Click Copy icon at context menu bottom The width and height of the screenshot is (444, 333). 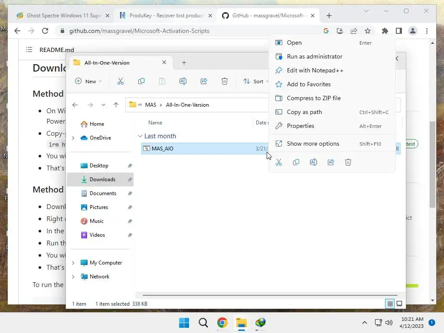(x=296, y=162)
